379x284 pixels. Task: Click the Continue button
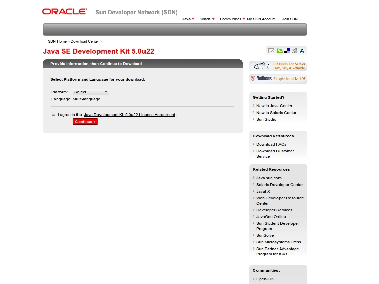(85, 121)
